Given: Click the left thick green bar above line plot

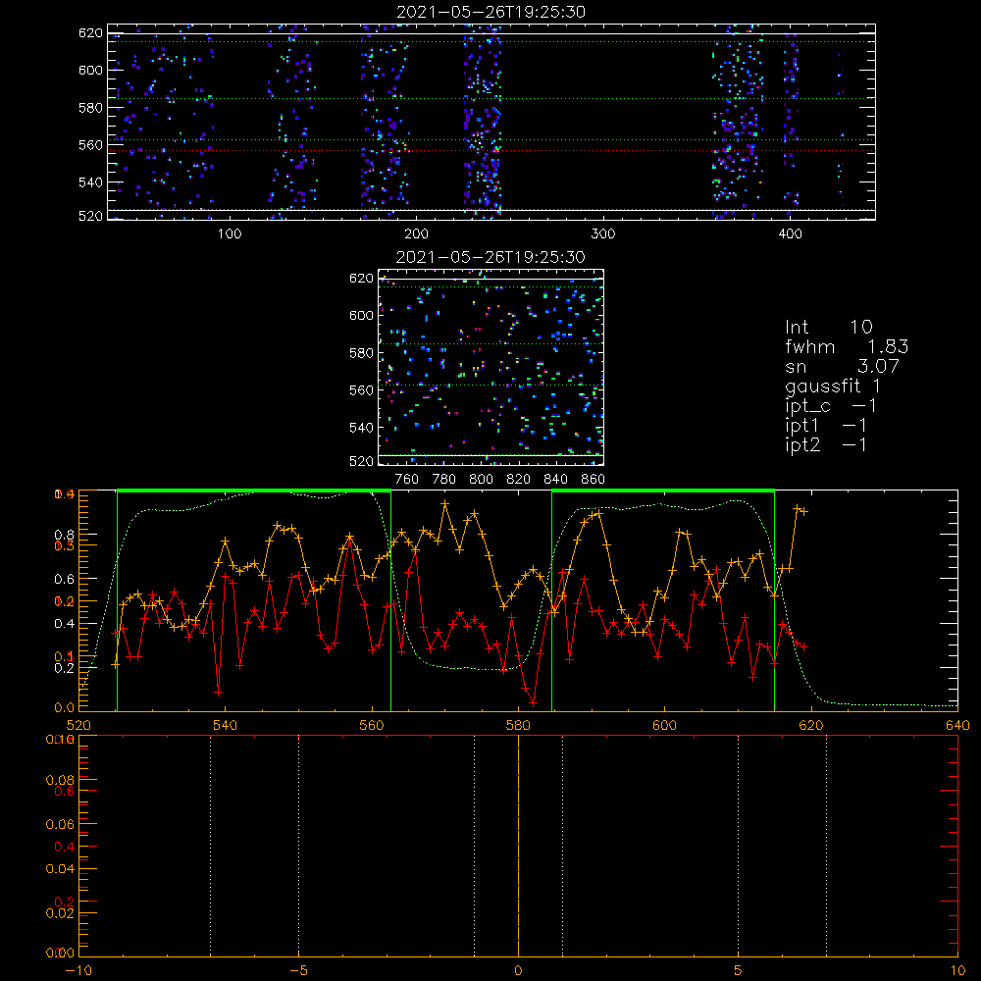Looking at the screenshot, I should [254, 490].
